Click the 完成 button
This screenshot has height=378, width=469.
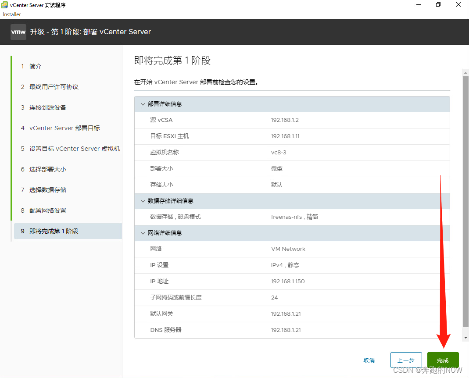(443, 360)
